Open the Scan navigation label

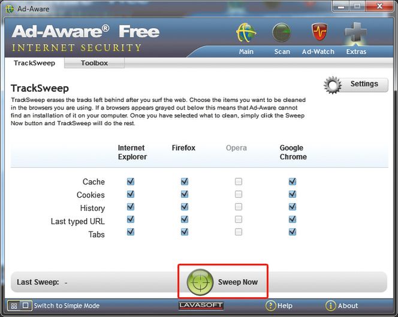pyautogui.click(x=282, y=52)
